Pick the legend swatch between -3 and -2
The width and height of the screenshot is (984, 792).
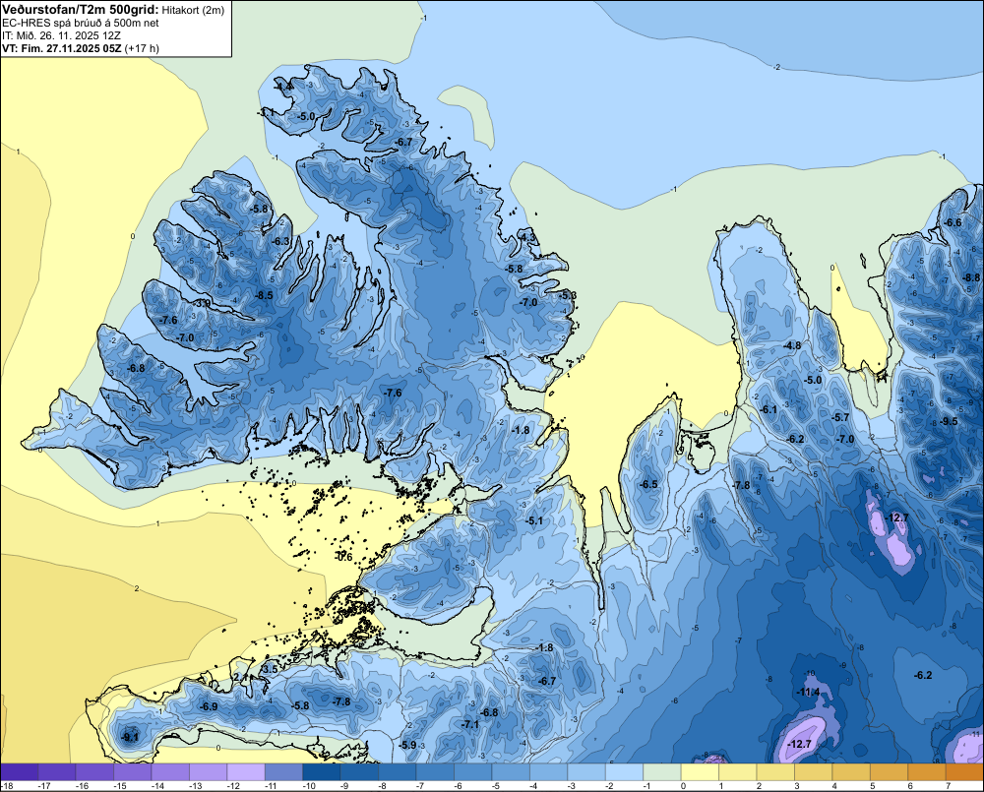click(586, 772)
